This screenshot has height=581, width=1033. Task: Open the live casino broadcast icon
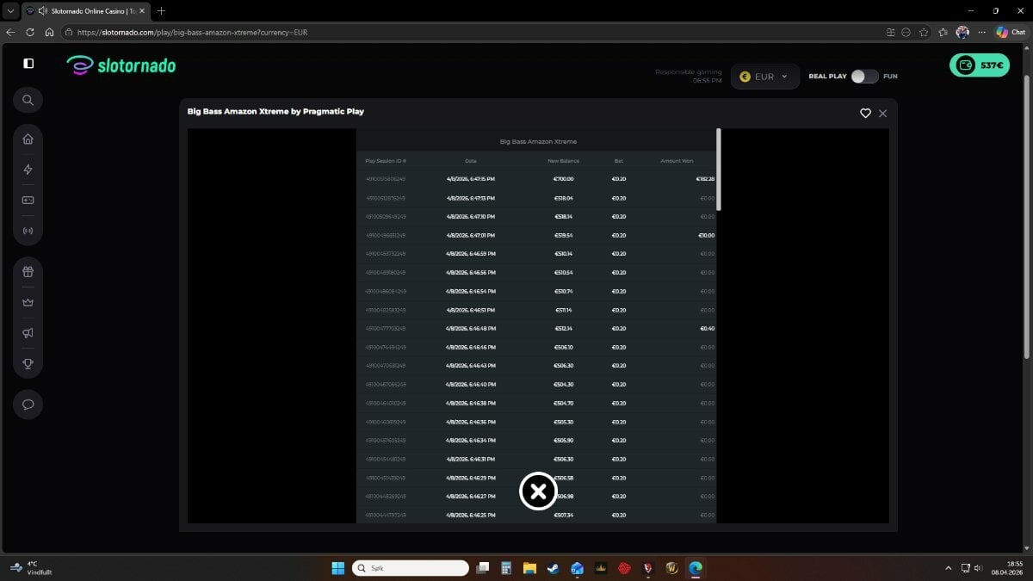[28, 231]
